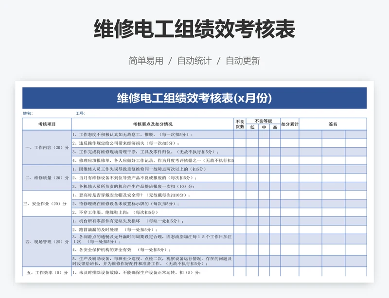Click the 工号 field label
Image resolution: width=389 pixels, height=298 pixels.
[x=80, y=113]
